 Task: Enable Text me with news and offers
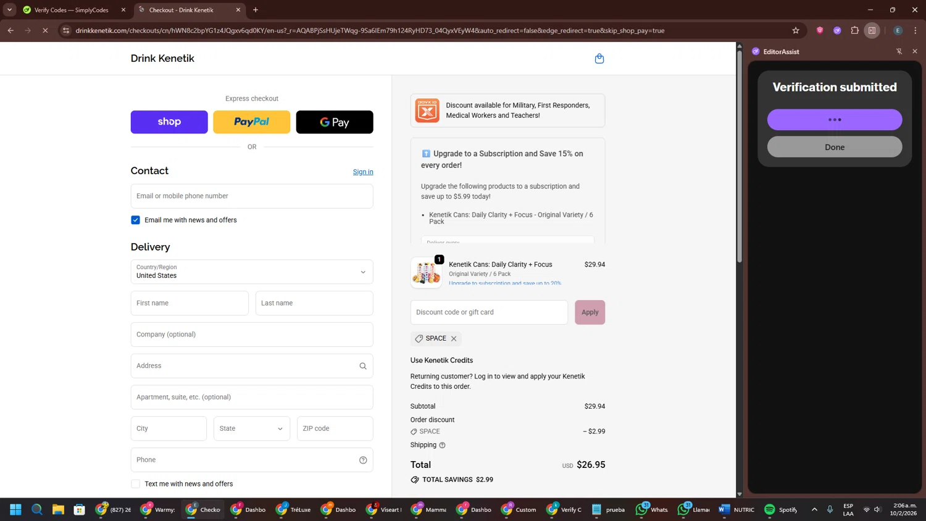(x=135, y=484)
